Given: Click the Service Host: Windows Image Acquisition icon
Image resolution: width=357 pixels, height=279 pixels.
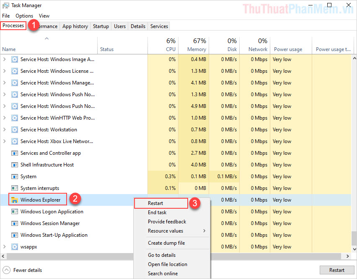Looking at the screenshot, I should [15, 59].
